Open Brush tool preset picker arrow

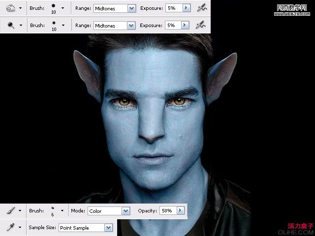20,211
